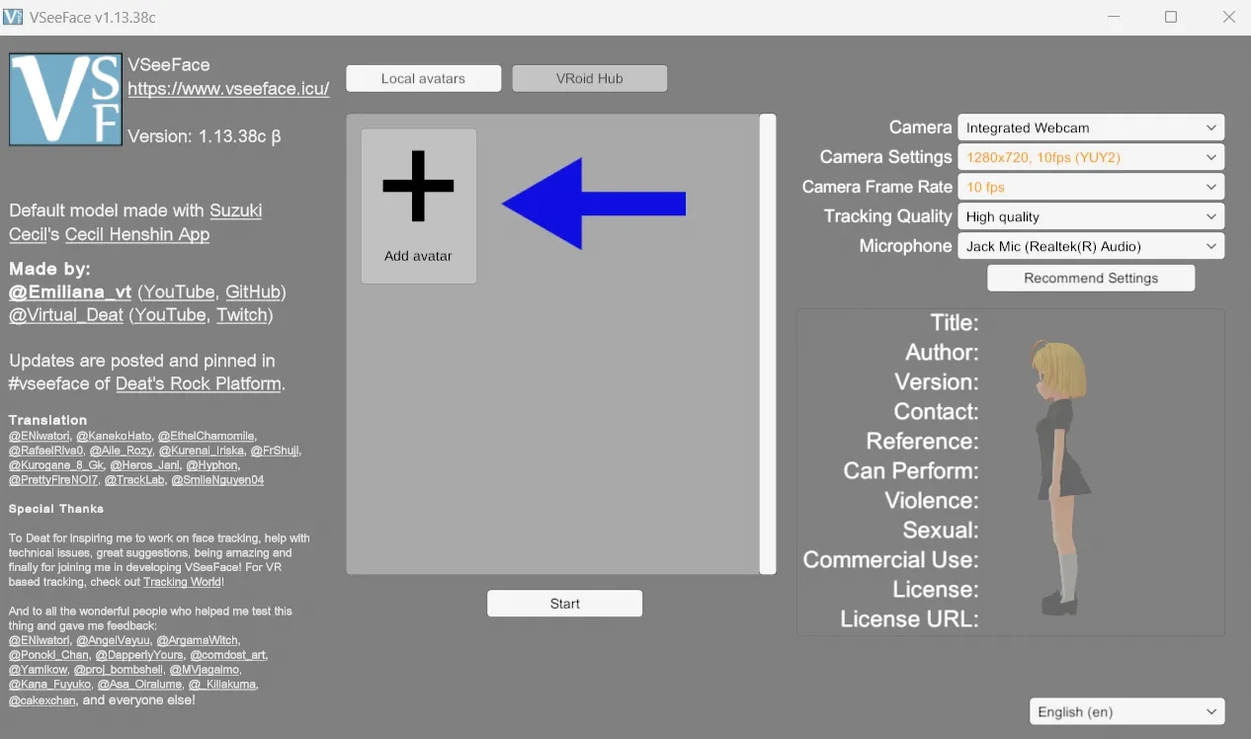Minimize the VSeeFace window

(1112, 17)
